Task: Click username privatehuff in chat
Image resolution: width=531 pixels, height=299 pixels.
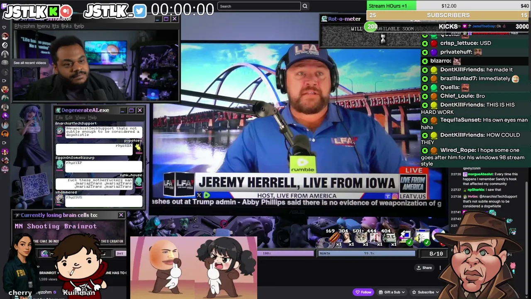Action: pyautogui.click(x=456, y=52)
